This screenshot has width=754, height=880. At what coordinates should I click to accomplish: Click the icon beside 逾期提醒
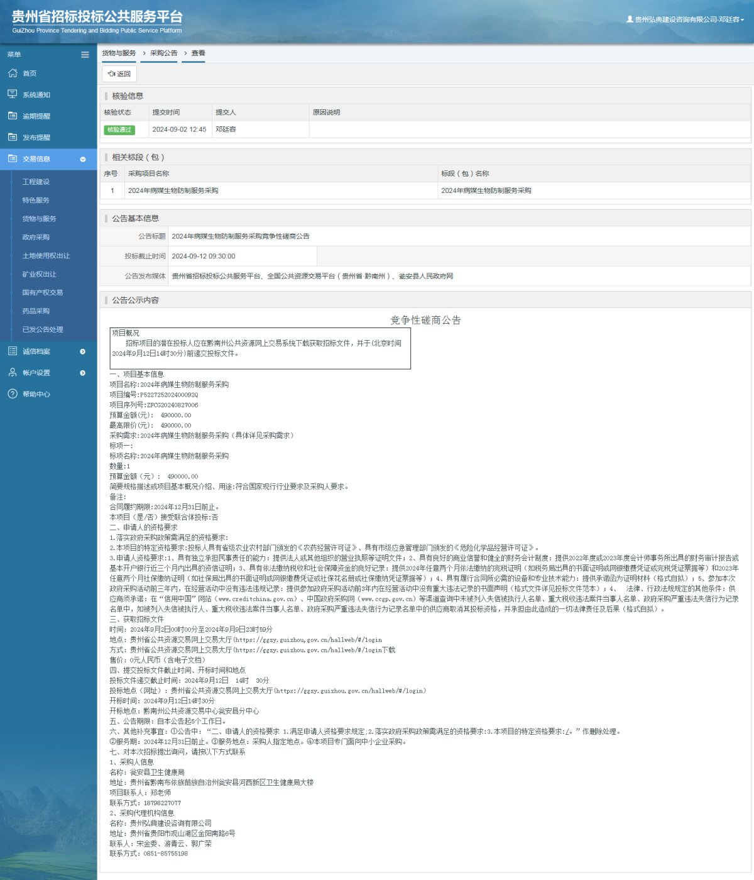[x=13, y=116]
